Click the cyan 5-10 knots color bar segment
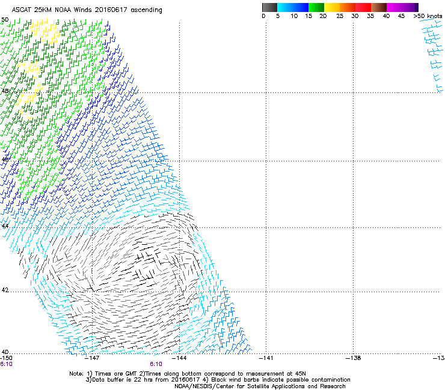 (285, 7)
